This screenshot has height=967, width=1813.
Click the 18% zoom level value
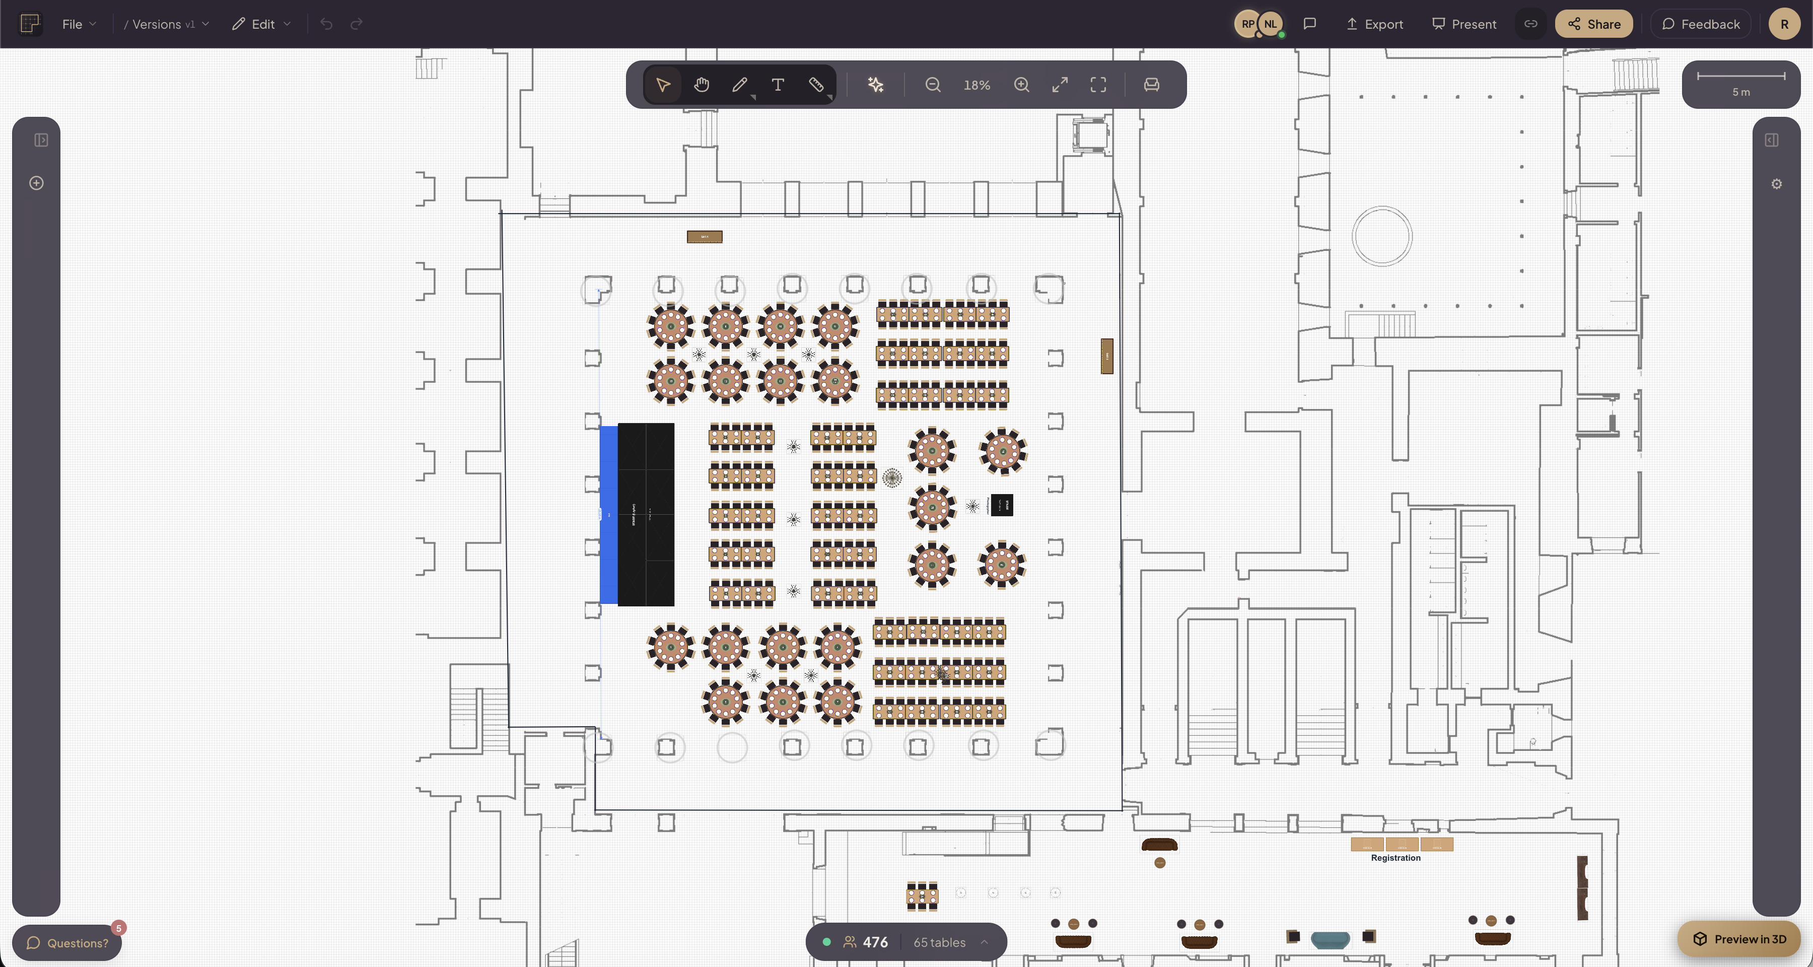(977, 85)
